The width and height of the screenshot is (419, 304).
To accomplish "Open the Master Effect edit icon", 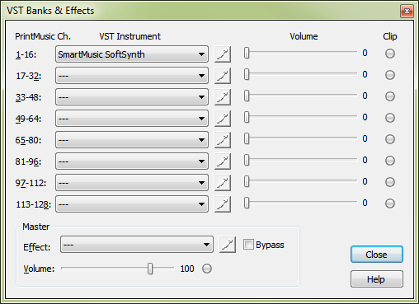I will click(228, 245).
